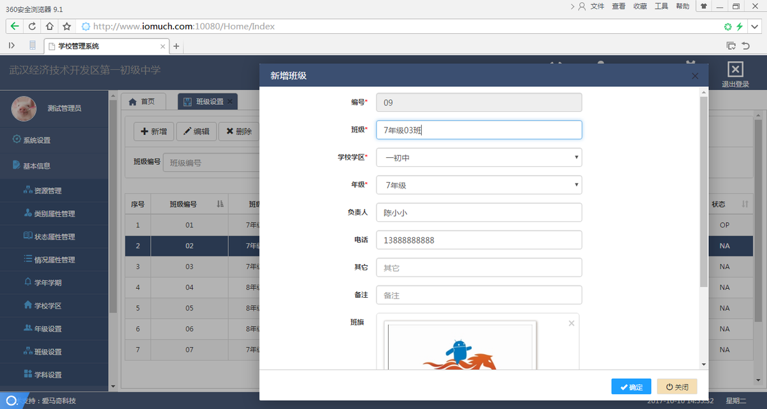Image resolution: width=767 pixels, height=409 pixels.
Task: Open the mobile phone icon beside the tabs
Action: [33, 45]
